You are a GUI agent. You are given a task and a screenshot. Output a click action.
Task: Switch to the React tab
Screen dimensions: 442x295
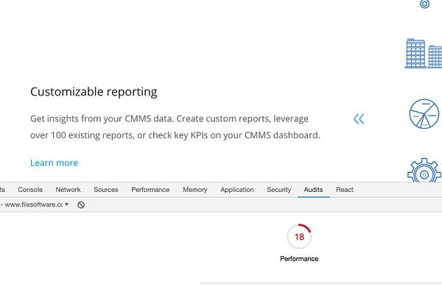(x=345, y=190)
